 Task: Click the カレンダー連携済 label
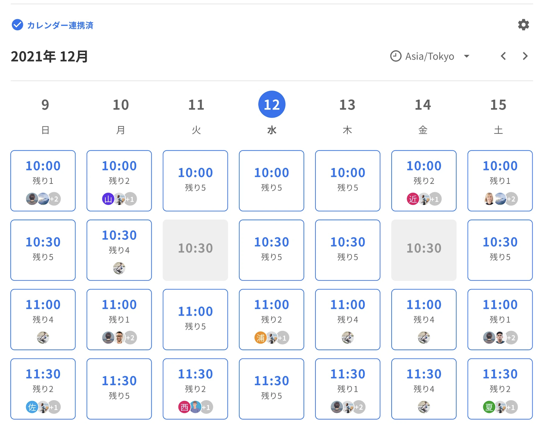[60, 25]
